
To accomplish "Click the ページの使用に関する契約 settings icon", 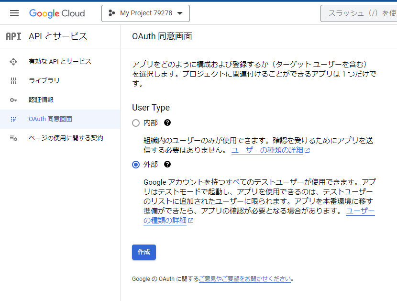I will coord(13,138).
